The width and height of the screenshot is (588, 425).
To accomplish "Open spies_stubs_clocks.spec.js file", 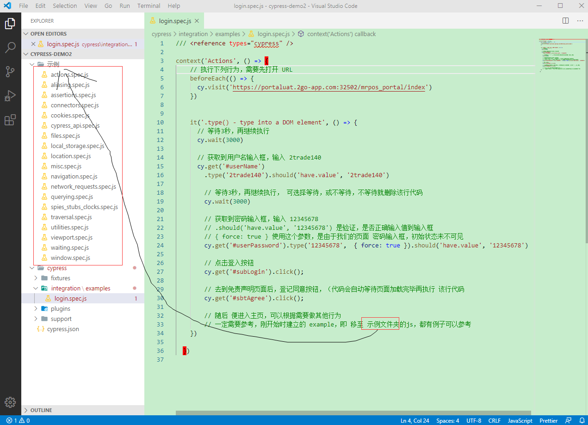I will click(84, 207).
